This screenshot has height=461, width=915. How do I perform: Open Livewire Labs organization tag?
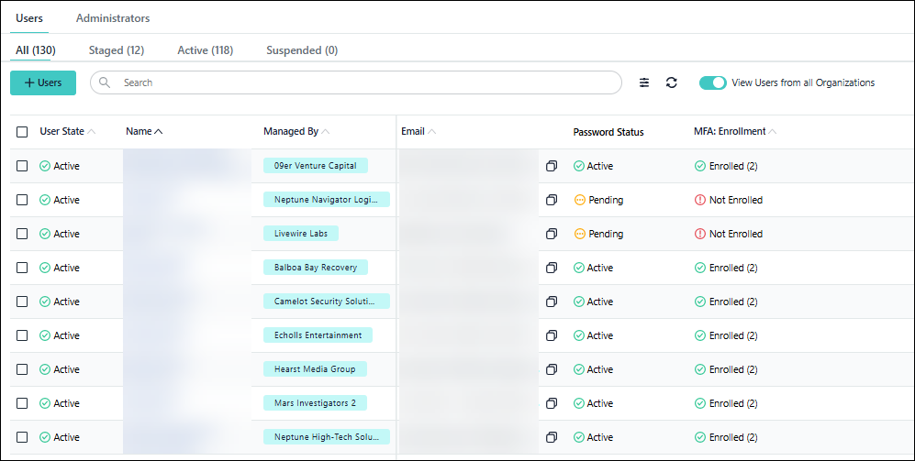(300, 233)
